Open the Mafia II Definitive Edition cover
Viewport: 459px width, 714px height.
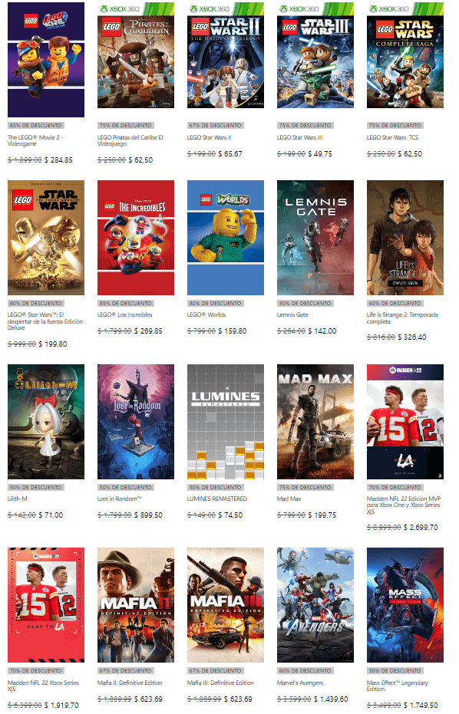pyautogui.click(x=135, y=605)
